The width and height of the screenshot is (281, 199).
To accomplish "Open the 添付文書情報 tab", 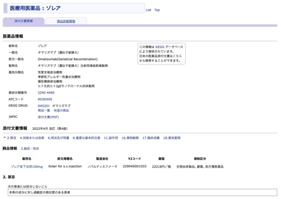I will (24, 21).
